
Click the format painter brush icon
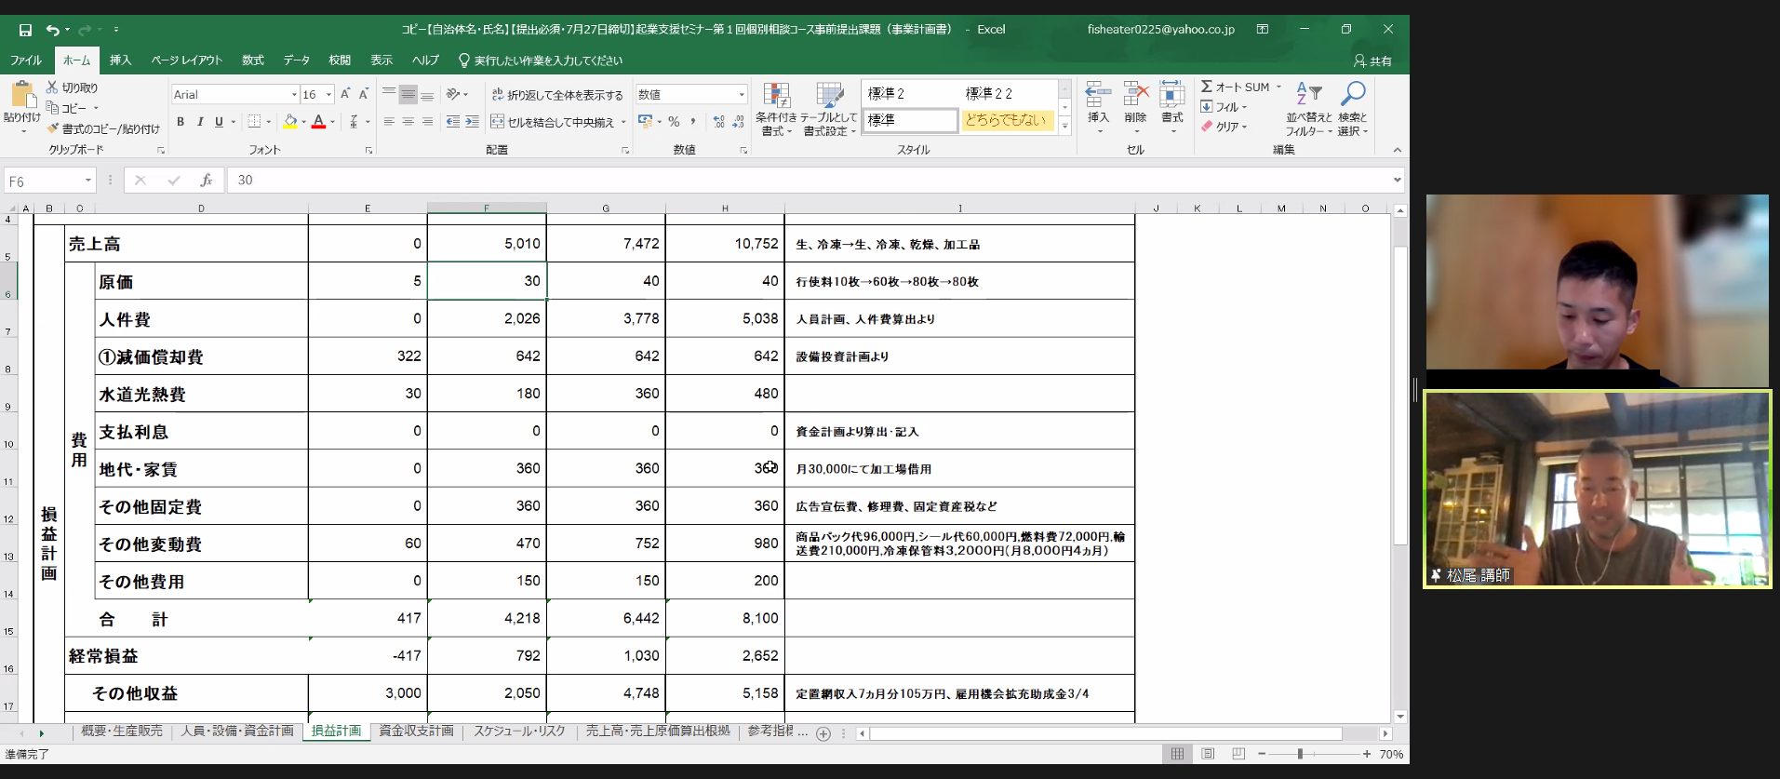[53, 128]
